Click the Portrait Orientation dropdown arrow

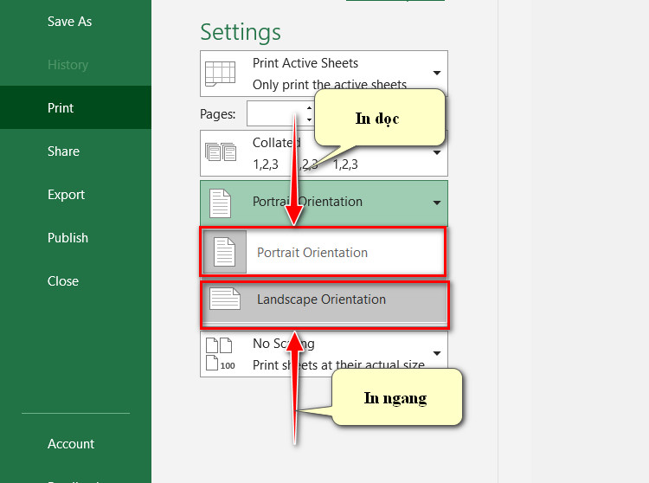(437, 203)
